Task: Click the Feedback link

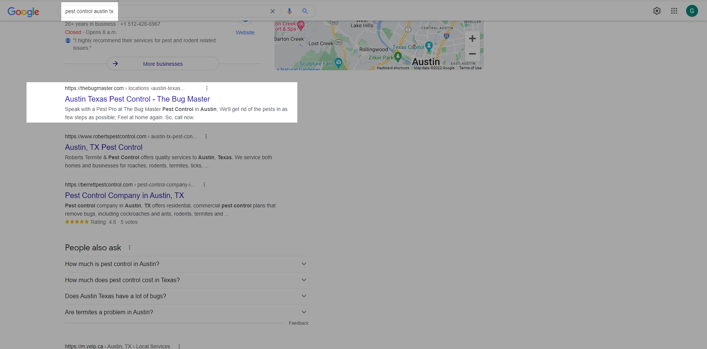Action: (298, 323)
